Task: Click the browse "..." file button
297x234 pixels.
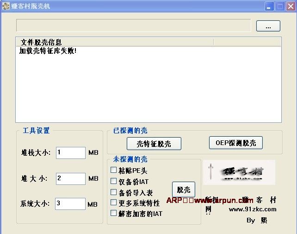Action: (x=268, y=26)
